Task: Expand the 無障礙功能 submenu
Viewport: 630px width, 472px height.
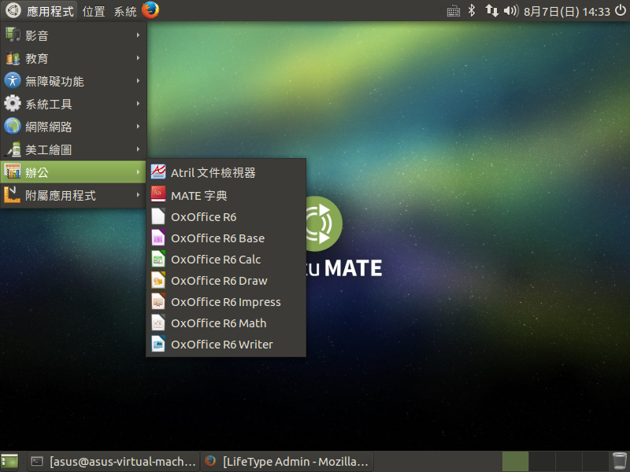Action: click(x=73, y=81)
